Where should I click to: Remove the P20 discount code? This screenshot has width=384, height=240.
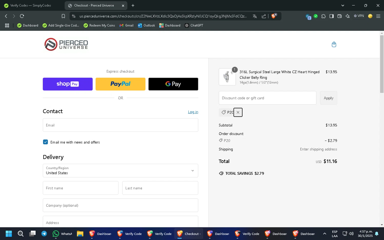tap(238, 112)
